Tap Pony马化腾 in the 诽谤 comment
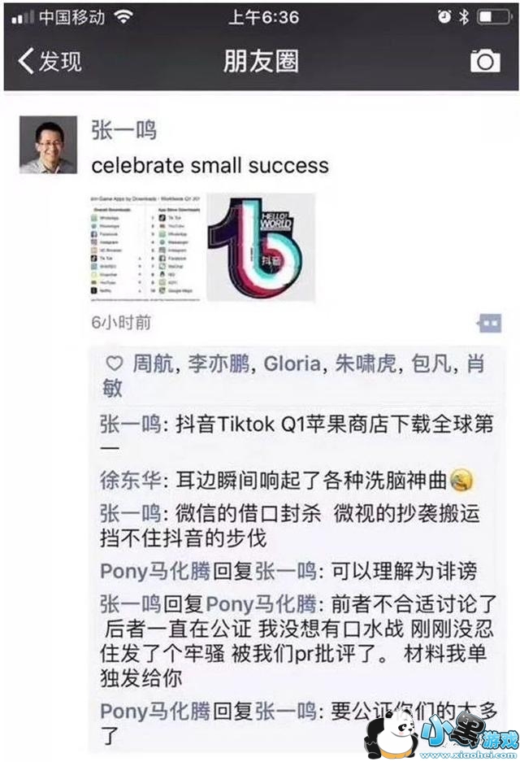The height and width of the screenshot is (762, 520). coord(155,571)
